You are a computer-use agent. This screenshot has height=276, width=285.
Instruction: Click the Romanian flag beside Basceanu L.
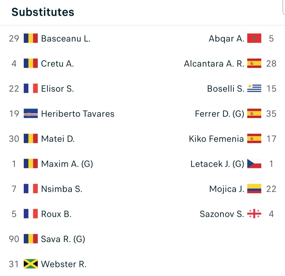31,38
